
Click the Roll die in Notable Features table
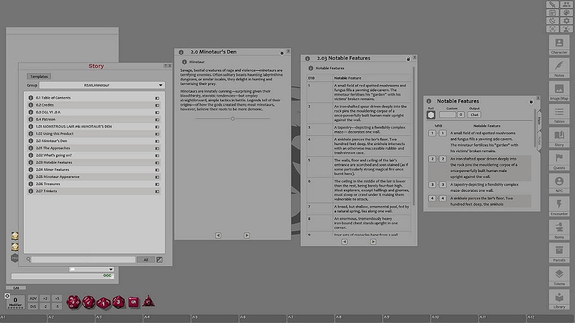pos(431,115)
